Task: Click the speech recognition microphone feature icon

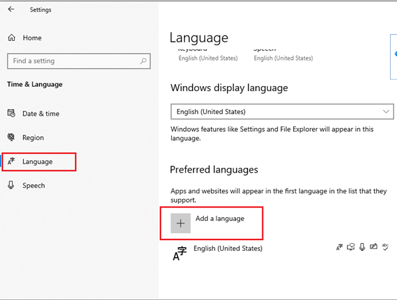Action: (x=362, y=247)
